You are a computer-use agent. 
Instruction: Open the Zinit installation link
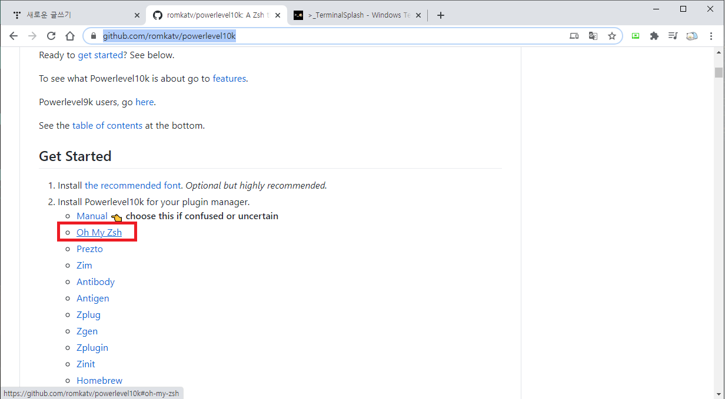coord(85,364)
